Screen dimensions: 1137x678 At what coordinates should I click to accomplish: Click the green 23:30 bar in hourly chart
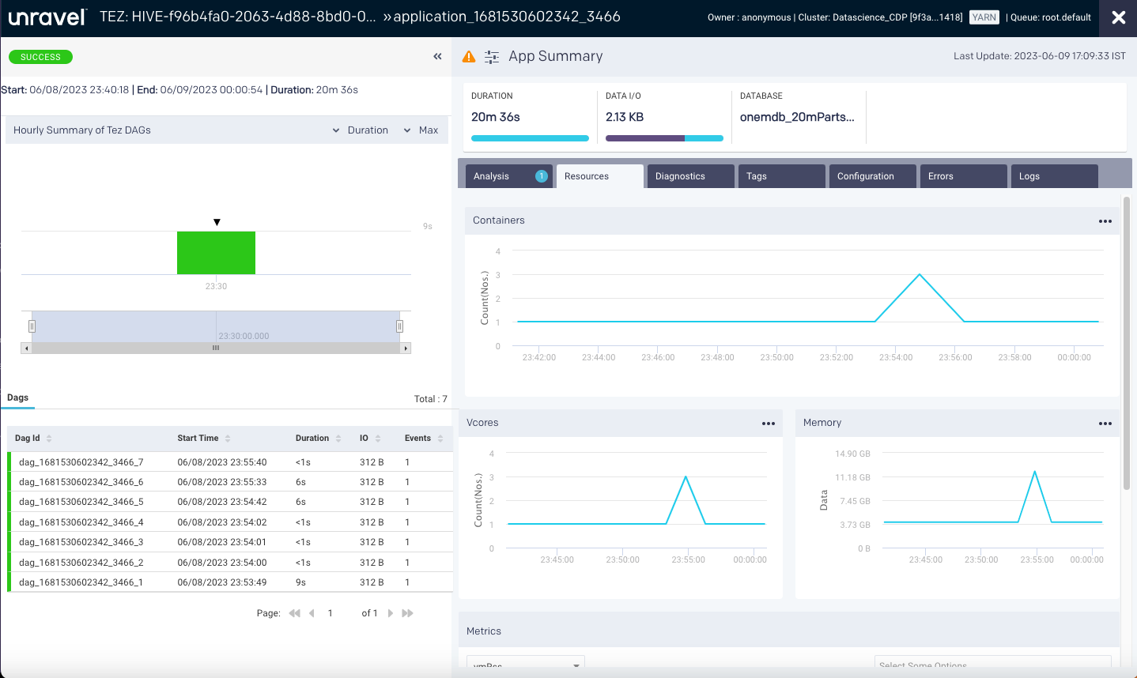point(216,253)
